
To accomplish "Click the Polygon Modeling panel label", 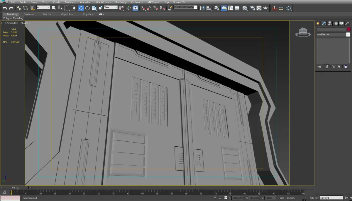I will (13, 18).
